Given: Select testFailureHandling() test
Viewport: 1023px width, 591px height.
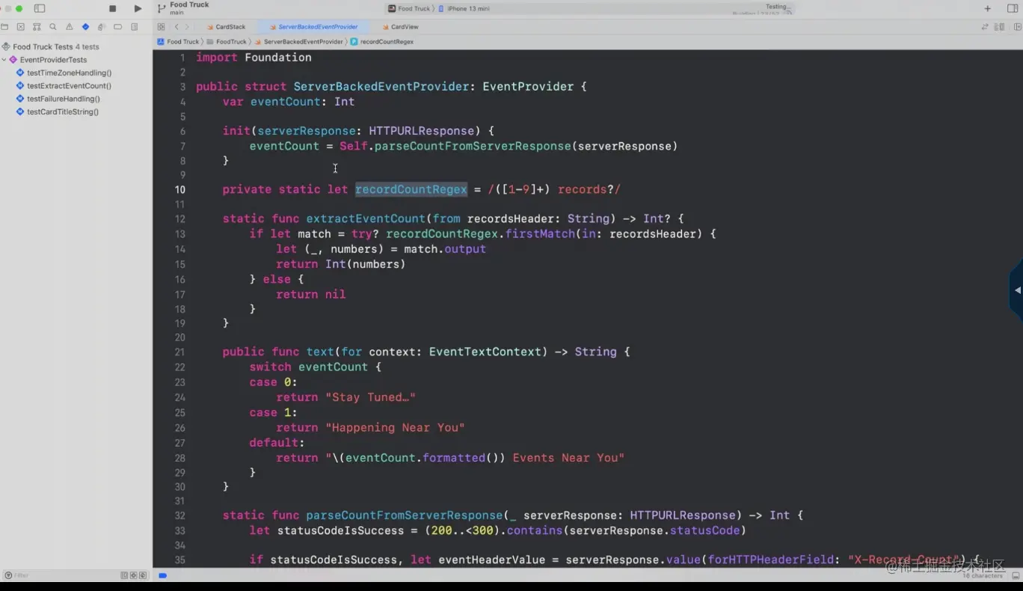Looking at the screenshot, I should (64, 99).
